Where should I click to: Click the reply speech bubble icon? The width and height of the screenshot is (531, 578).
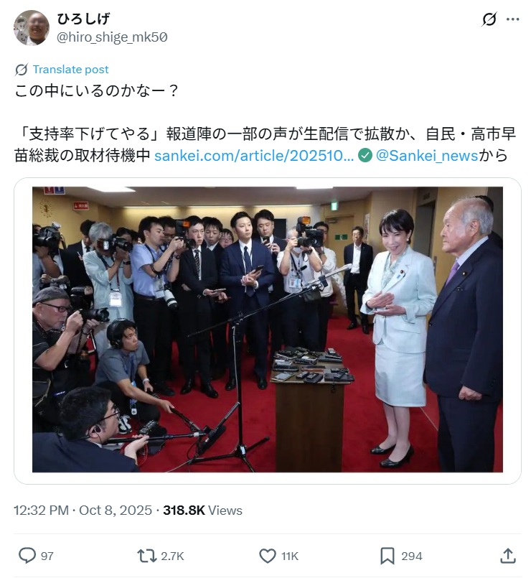point(27,556)
